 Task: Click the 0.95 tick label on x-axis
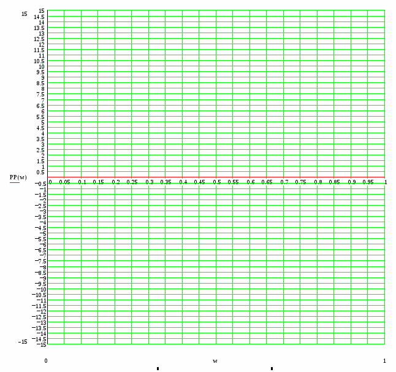coord(368,182)
